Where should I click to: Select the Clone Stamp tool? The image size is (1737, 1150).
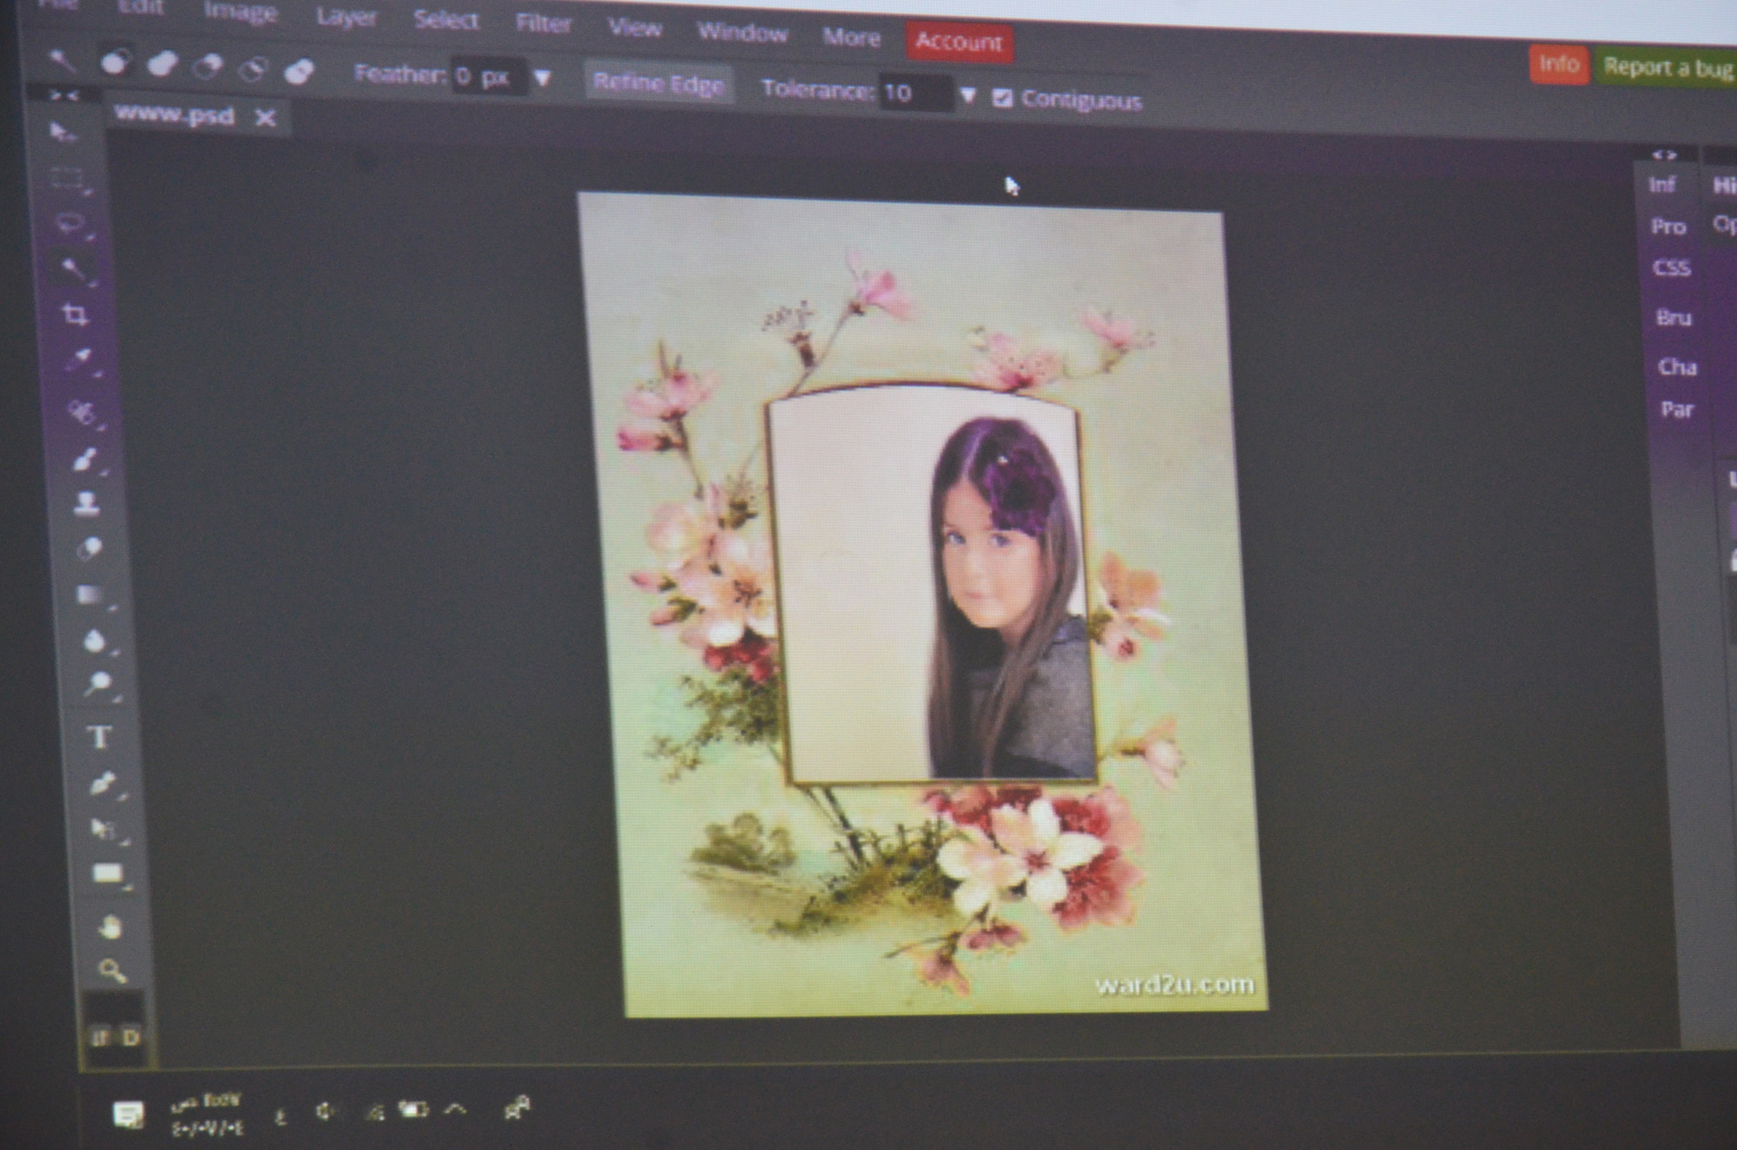coord(86,503)
